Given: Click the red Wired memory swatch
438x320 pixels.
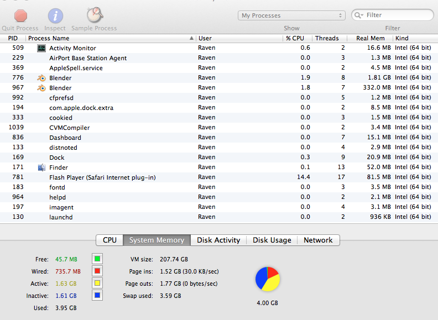Looking at the screenshot, I should pos(97,271).
